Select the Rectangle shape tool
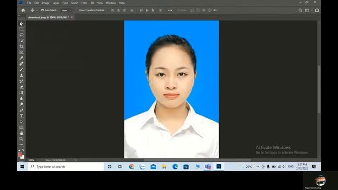Viewport: 338px width, 190px height. coord(21,128)
